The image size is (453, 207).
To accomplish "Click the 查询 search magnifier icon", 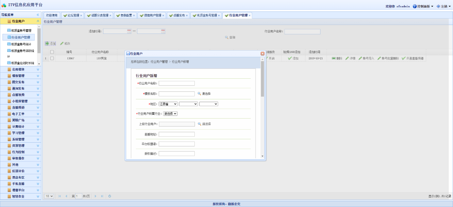I will pyautogui.click(x=227, y=38).
